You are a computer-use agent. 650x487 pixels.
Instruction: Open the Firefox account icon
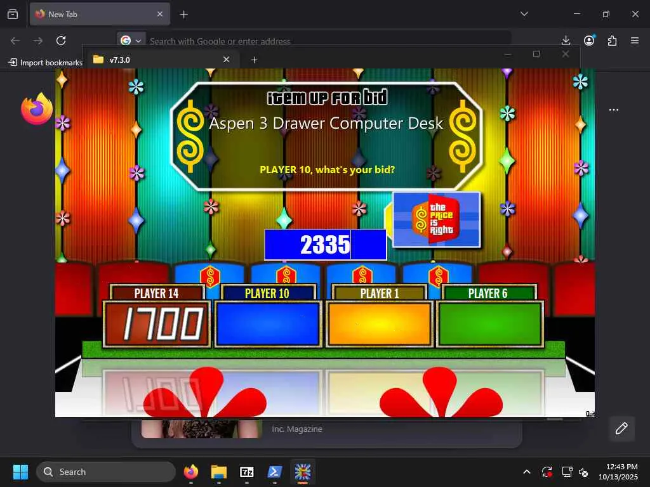click(589, 41)
